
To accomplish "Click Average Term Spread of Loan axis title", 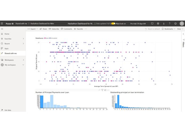I will coord(106,86).
